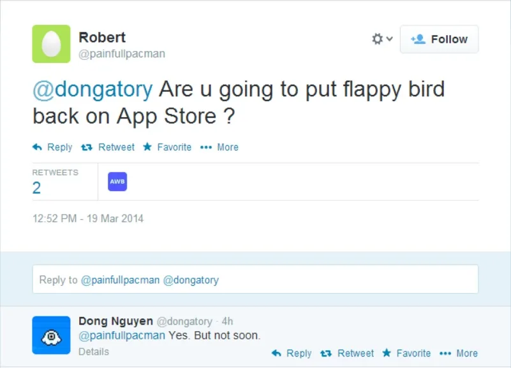511x368 pixels.
Task: Select the RETWEETS label text
Action: point(55,173)
